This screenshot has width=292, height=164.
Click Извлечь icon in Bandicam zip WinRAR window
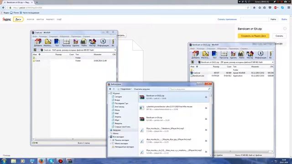[205, 55]
